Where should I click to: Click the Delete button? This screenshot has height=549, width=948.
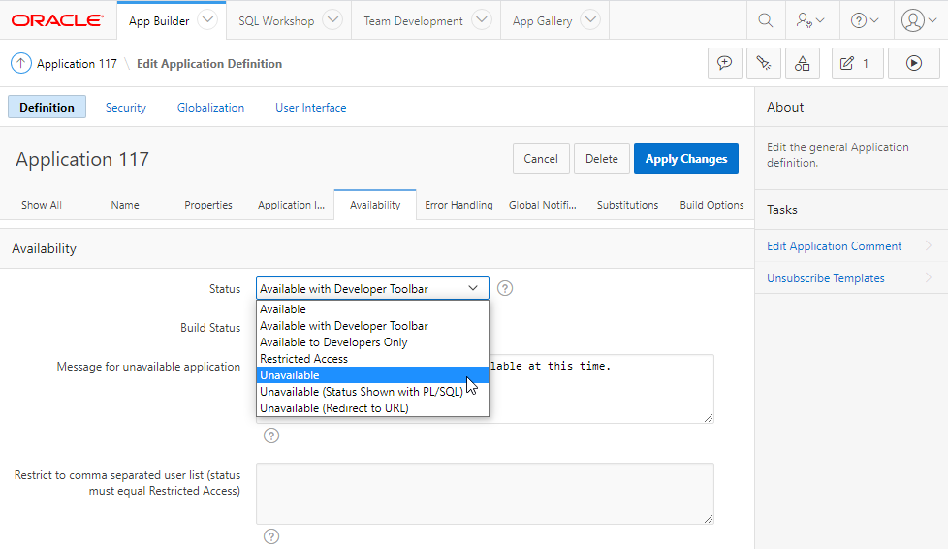click(x=602, y=158)
